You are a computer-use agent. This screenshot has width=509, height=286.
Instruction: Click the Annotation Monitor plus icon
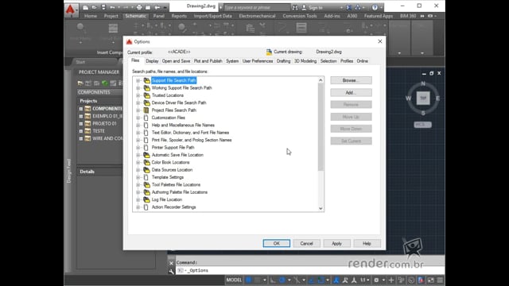click(x=391, y=280)
